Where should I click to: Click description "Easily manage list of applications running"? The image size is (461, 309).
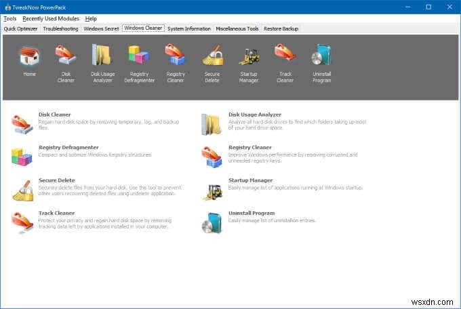296,187
